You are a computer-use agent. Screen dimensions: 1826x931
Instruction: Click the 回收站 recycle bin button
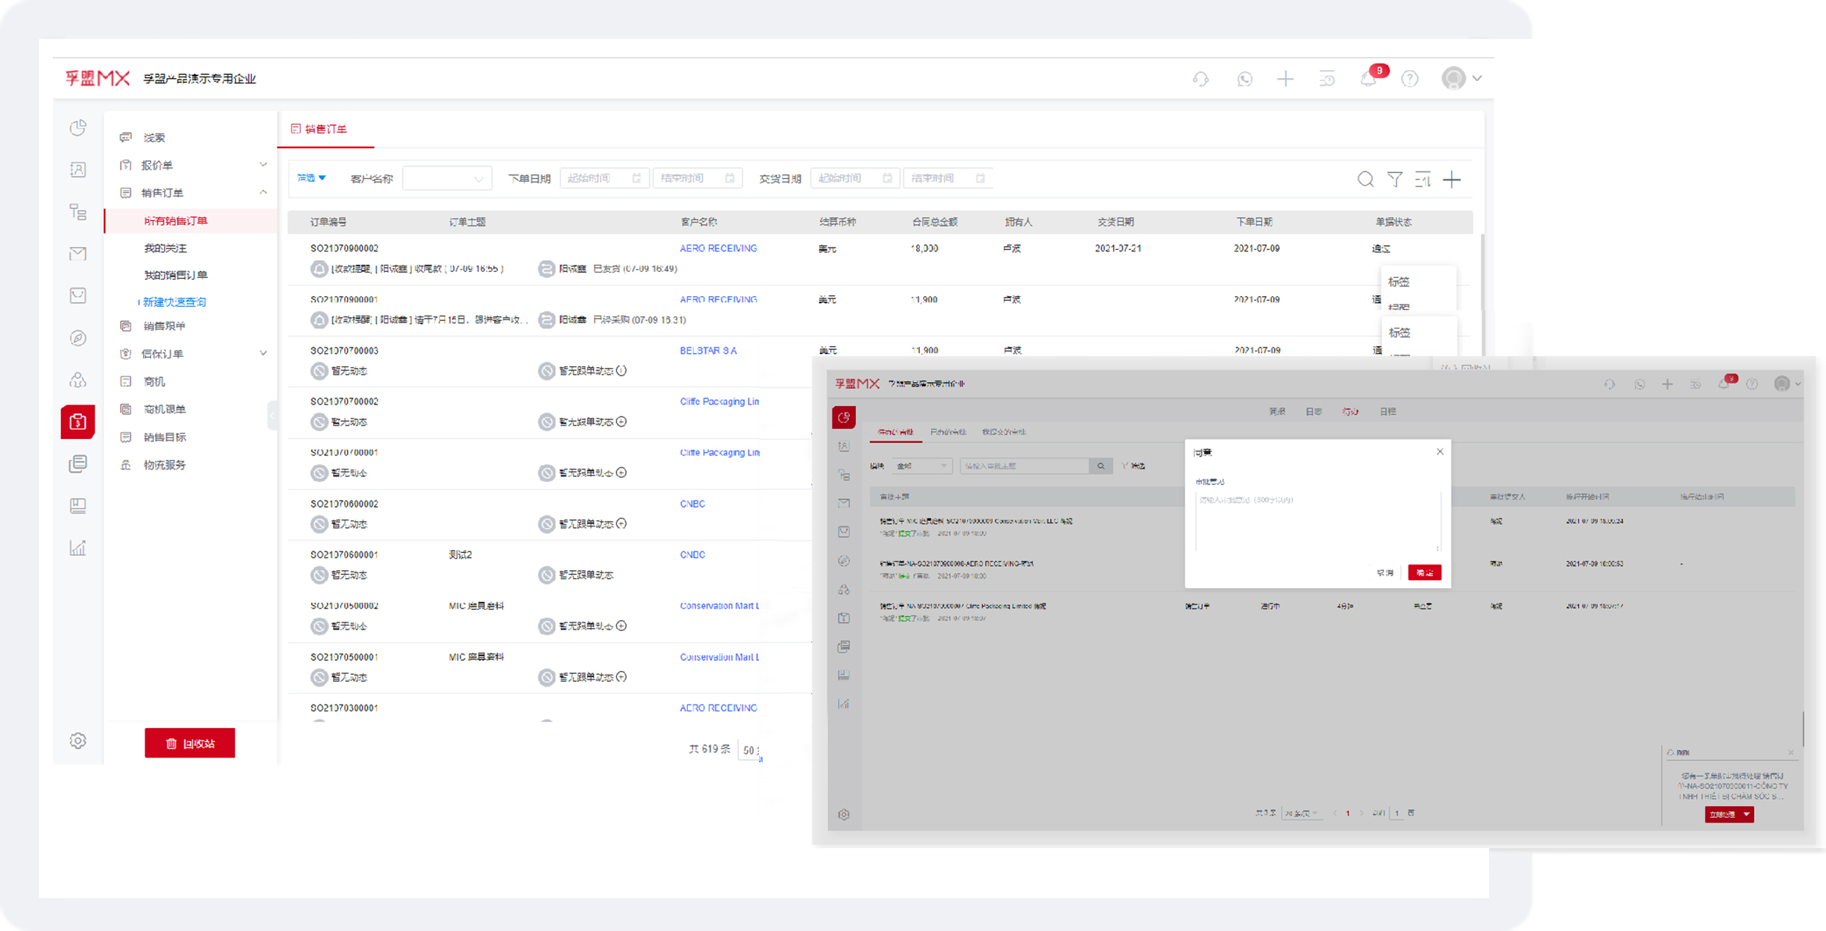pyautogui.click(x=190, y=743)
